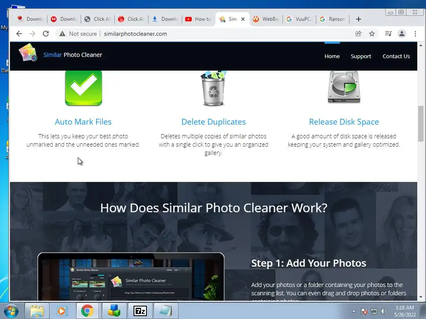Click the Home navigation link
This screenshot has height=319, width=426.
coord(332,56)
